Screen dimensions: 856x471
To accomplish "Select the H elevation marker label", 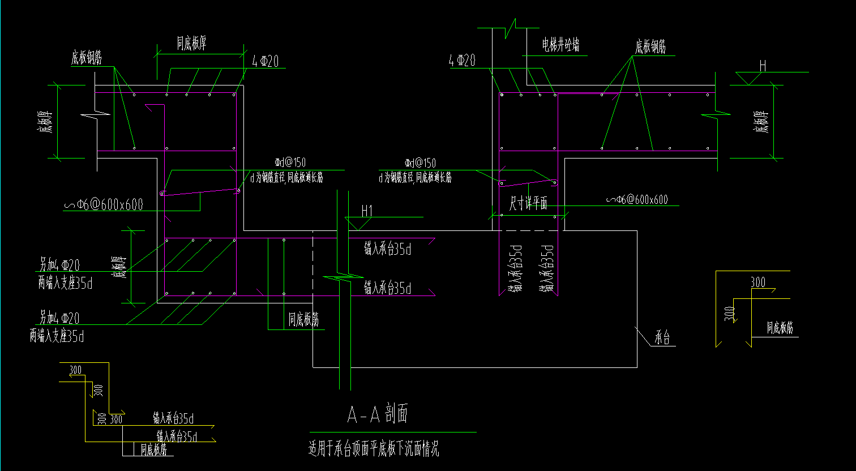I will 763,66.
